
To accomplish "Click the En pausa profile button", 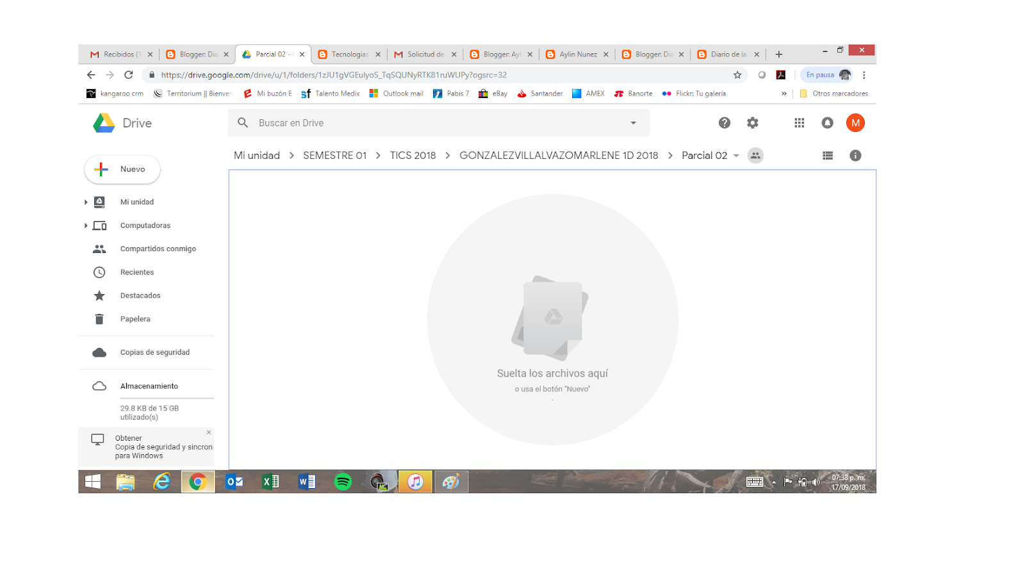I will click(827, 75).
